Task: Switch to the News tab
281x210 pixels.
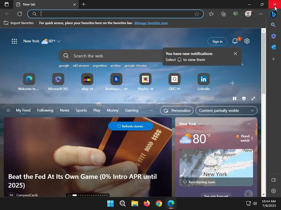Action: click(x=64, y=110)
